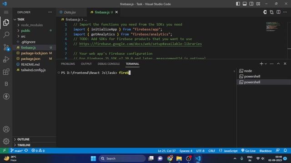Open package-lock.json file

click(x=35, y=53)
